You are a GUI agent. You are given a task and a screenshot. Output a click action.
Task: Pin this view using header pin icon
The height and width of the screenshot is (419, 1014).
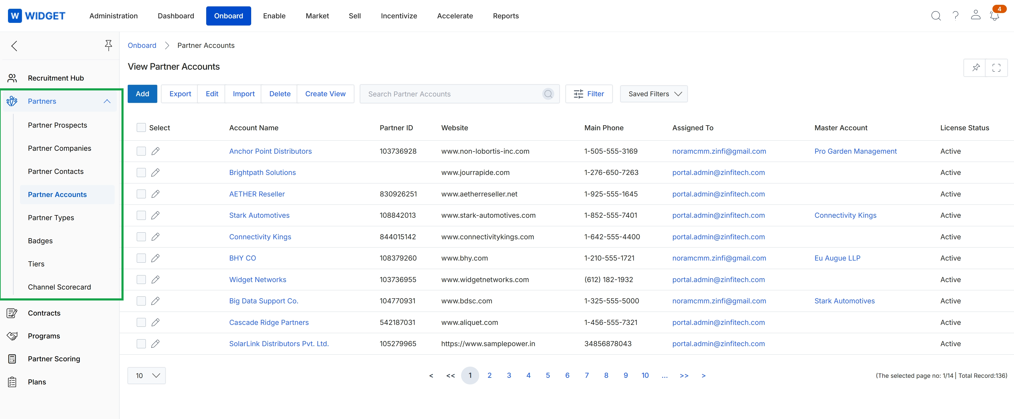(x=975, y=68)
